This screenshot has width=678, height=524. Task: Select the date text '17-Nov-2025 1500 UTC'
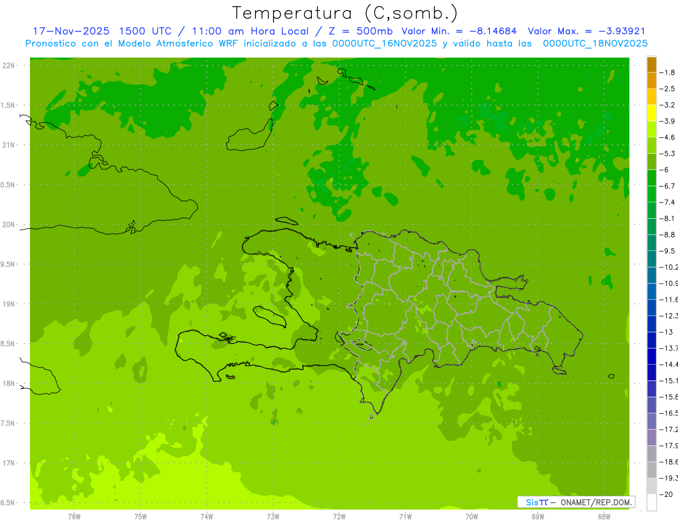click(102, 31)
